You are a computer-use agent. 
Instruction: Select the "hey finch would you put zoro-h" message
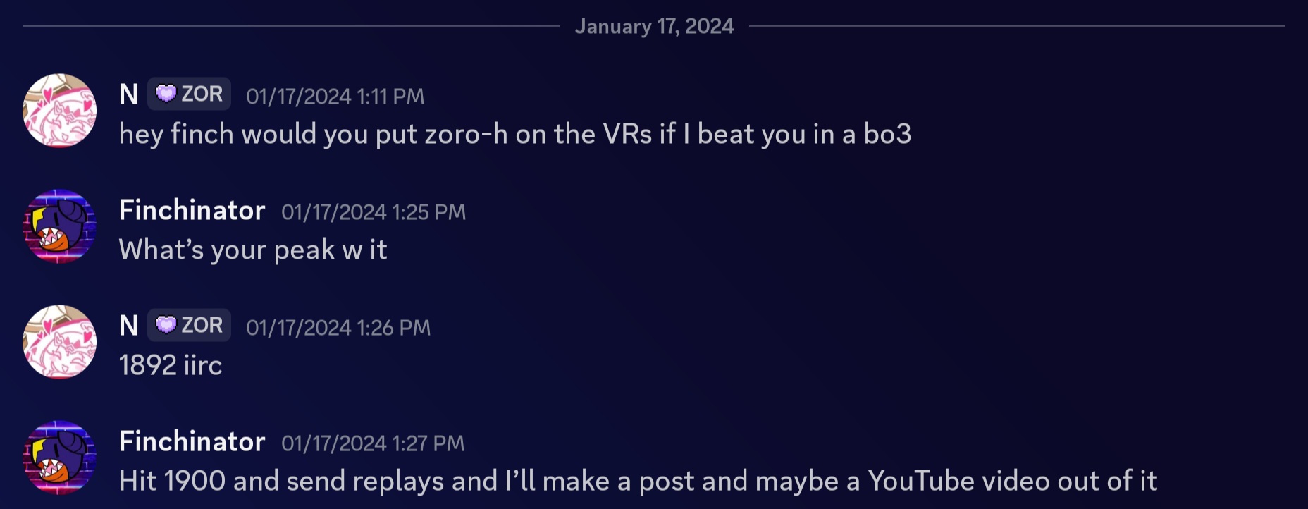point(514,134)
